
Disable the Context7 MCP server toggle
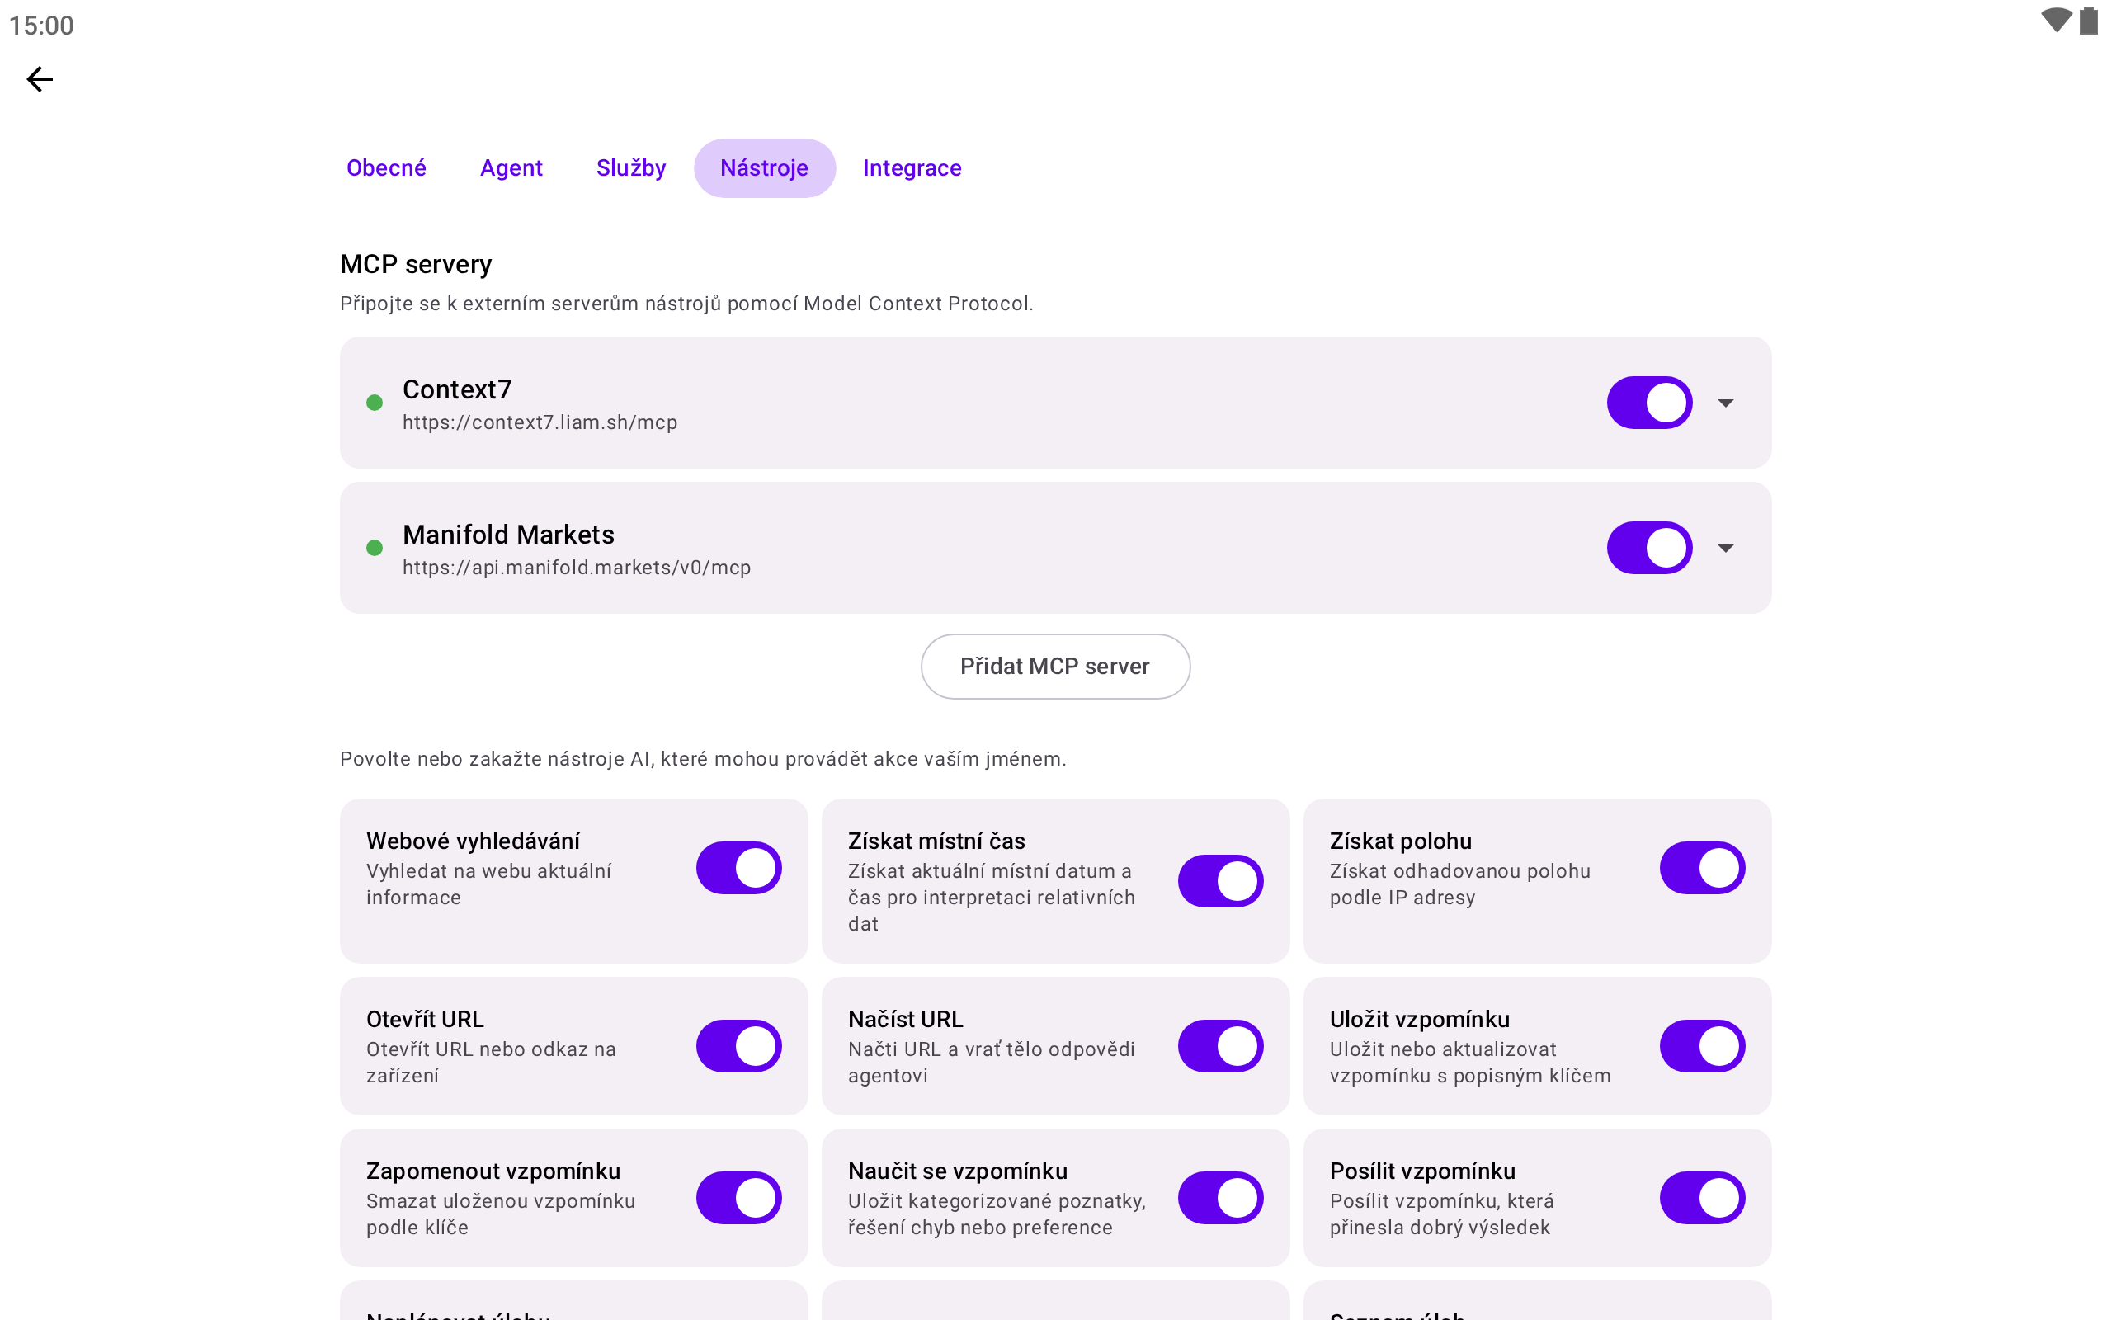[1649, 403]
